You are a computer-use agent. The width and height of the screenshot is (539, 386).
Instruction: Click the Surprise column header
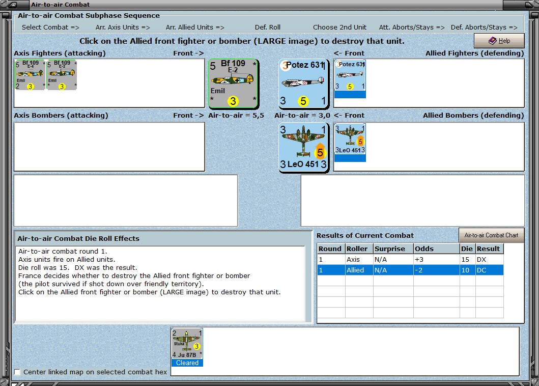tap(393, 249)
